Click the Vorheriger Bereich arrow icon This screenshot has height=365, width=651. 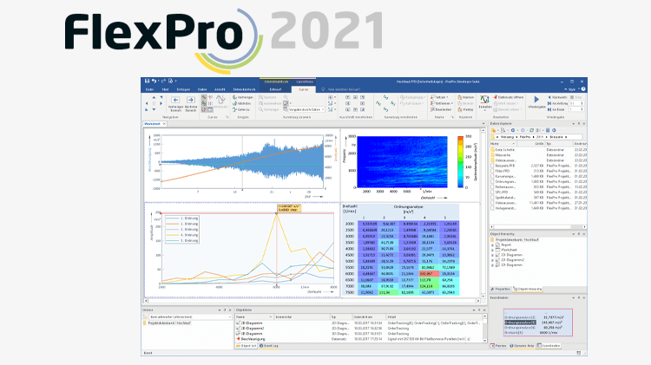point(176,100)
